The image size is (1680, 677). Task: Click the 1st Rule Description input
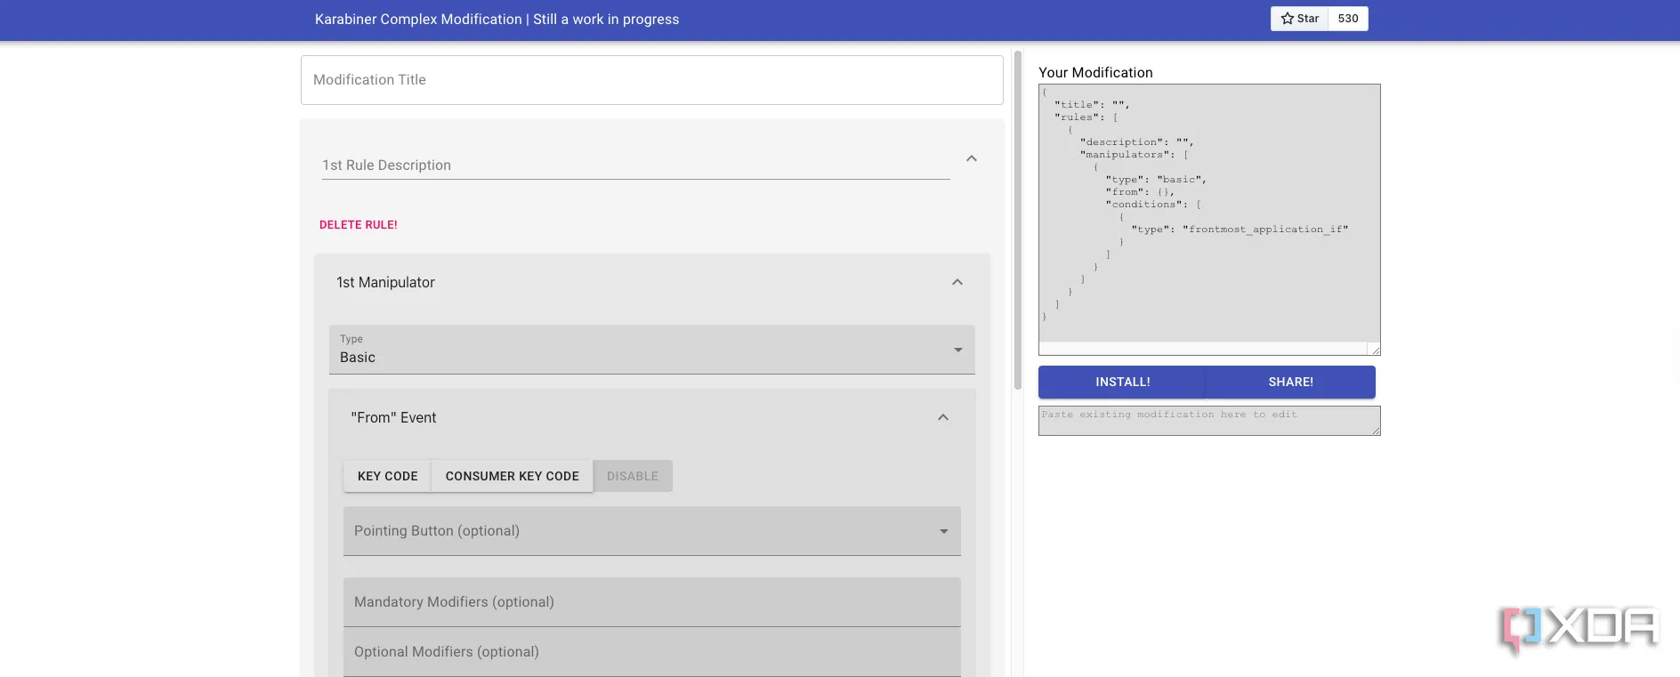click(635, 165)
